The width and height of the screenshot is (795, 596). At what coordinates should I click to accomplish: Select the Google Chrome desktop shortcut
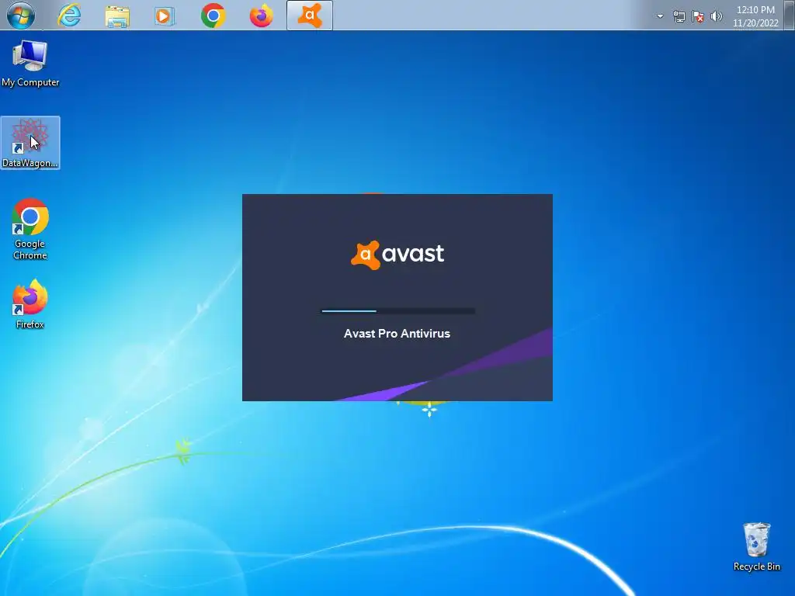pyautogui.click(x=30, y=229)
